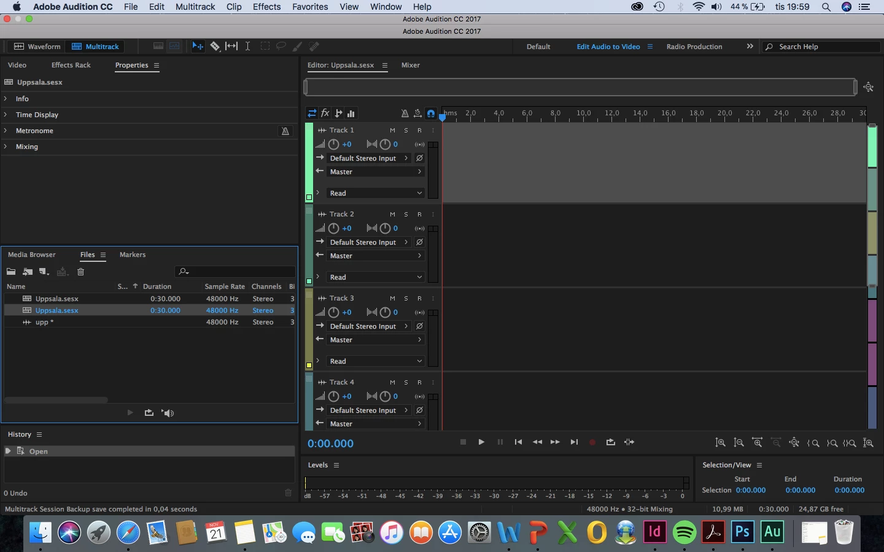Click Loop Playback in Files panel
884x552 pixels.
[149, 413]
